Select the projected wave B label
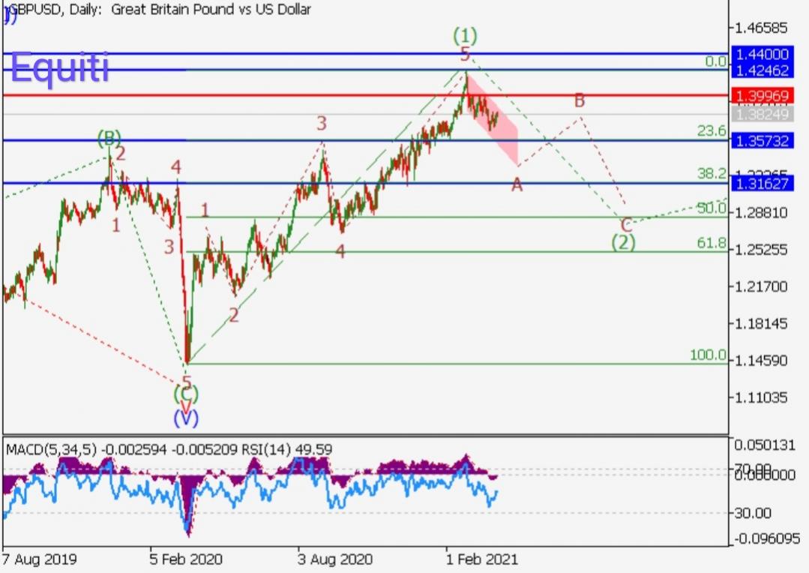 pos(579,100)
